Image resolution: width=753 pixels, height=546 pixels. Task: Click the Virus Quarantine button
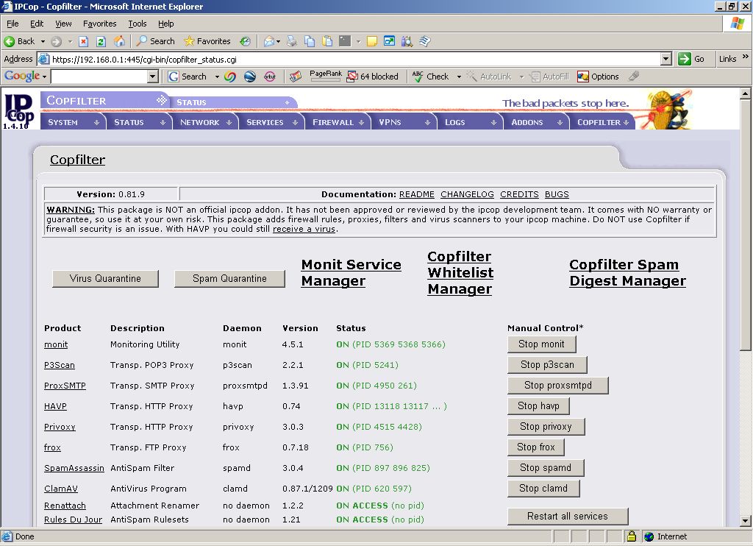[x=105, y=279]
